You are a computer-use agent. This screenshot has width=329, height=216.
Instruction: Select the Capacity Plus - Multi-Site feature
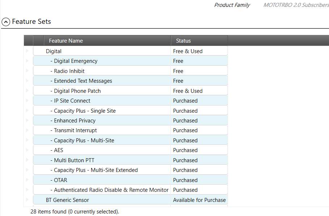pyautogui.click(x=84, y=141)
